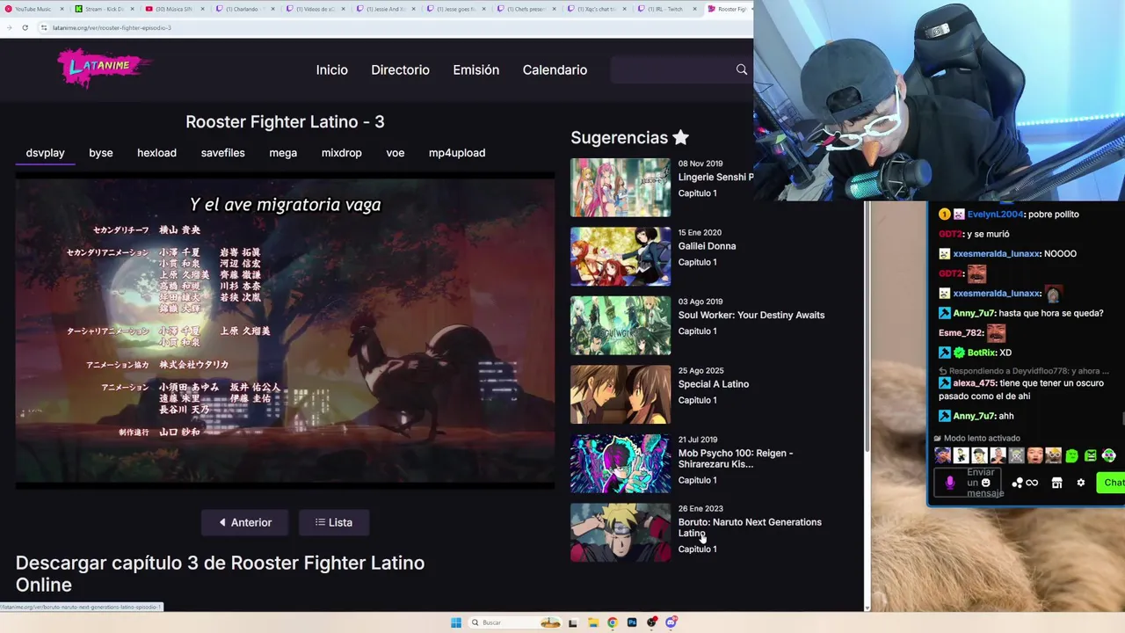The width and height of the screenshot is (1125, 633).
Task: Click the Latanime logo
Action: (104, 68)
